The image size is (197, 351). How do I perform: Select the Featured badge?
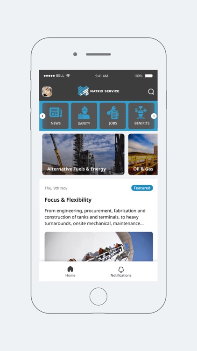pos(142,188)
